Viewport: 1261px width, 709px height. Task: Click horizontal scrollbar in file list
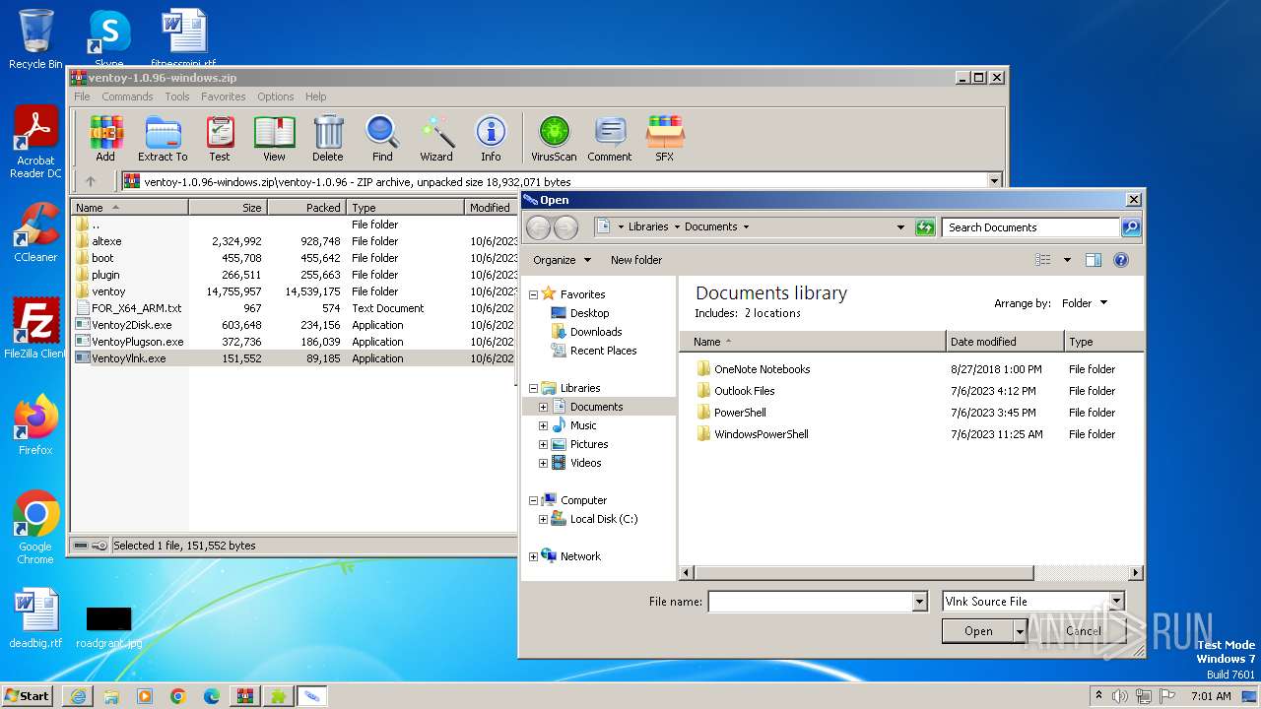tap(862, 572)
